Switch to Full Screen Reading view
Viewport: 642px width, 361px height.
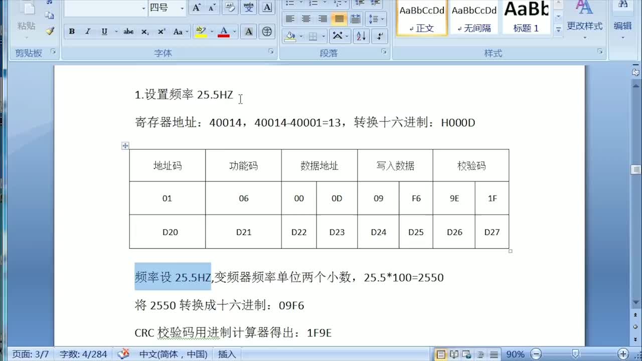454,354
